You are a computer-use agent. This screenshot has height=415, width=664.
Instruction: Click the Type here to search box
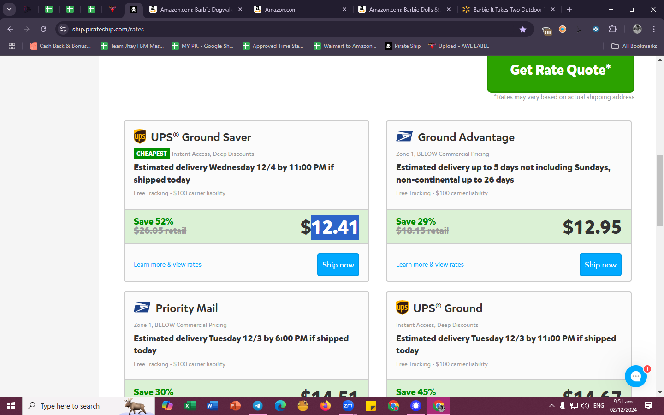click(89, 406)
